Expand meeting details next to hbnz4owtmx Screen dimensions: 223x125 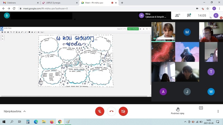[x=25, y=111]
